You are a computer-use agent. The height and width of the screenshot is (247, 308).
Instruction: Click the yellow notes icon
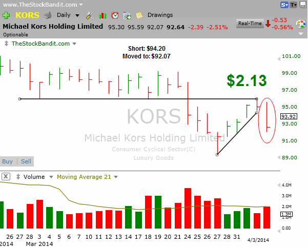pyautogui.click(x=139, y=15)
